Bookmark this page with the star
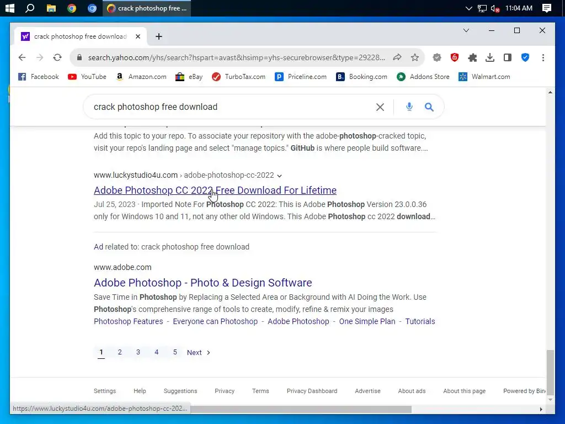Screen dimensions: 565x424 coord(415,57)
